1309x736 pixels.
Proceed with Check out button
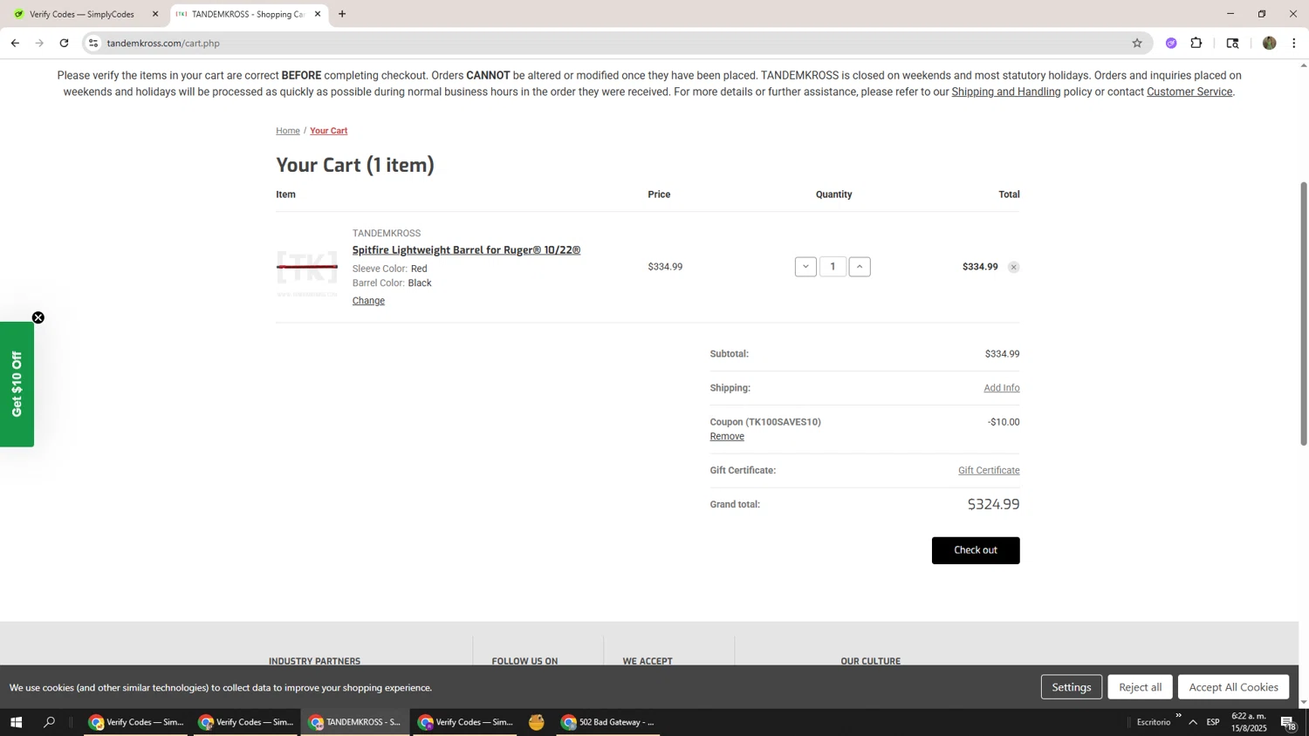tap(976, 550)
